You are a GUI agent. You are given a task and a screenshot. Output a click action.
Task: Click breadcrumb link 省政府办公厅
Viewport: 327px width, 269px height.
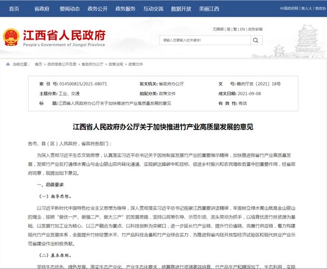point(92,64)
